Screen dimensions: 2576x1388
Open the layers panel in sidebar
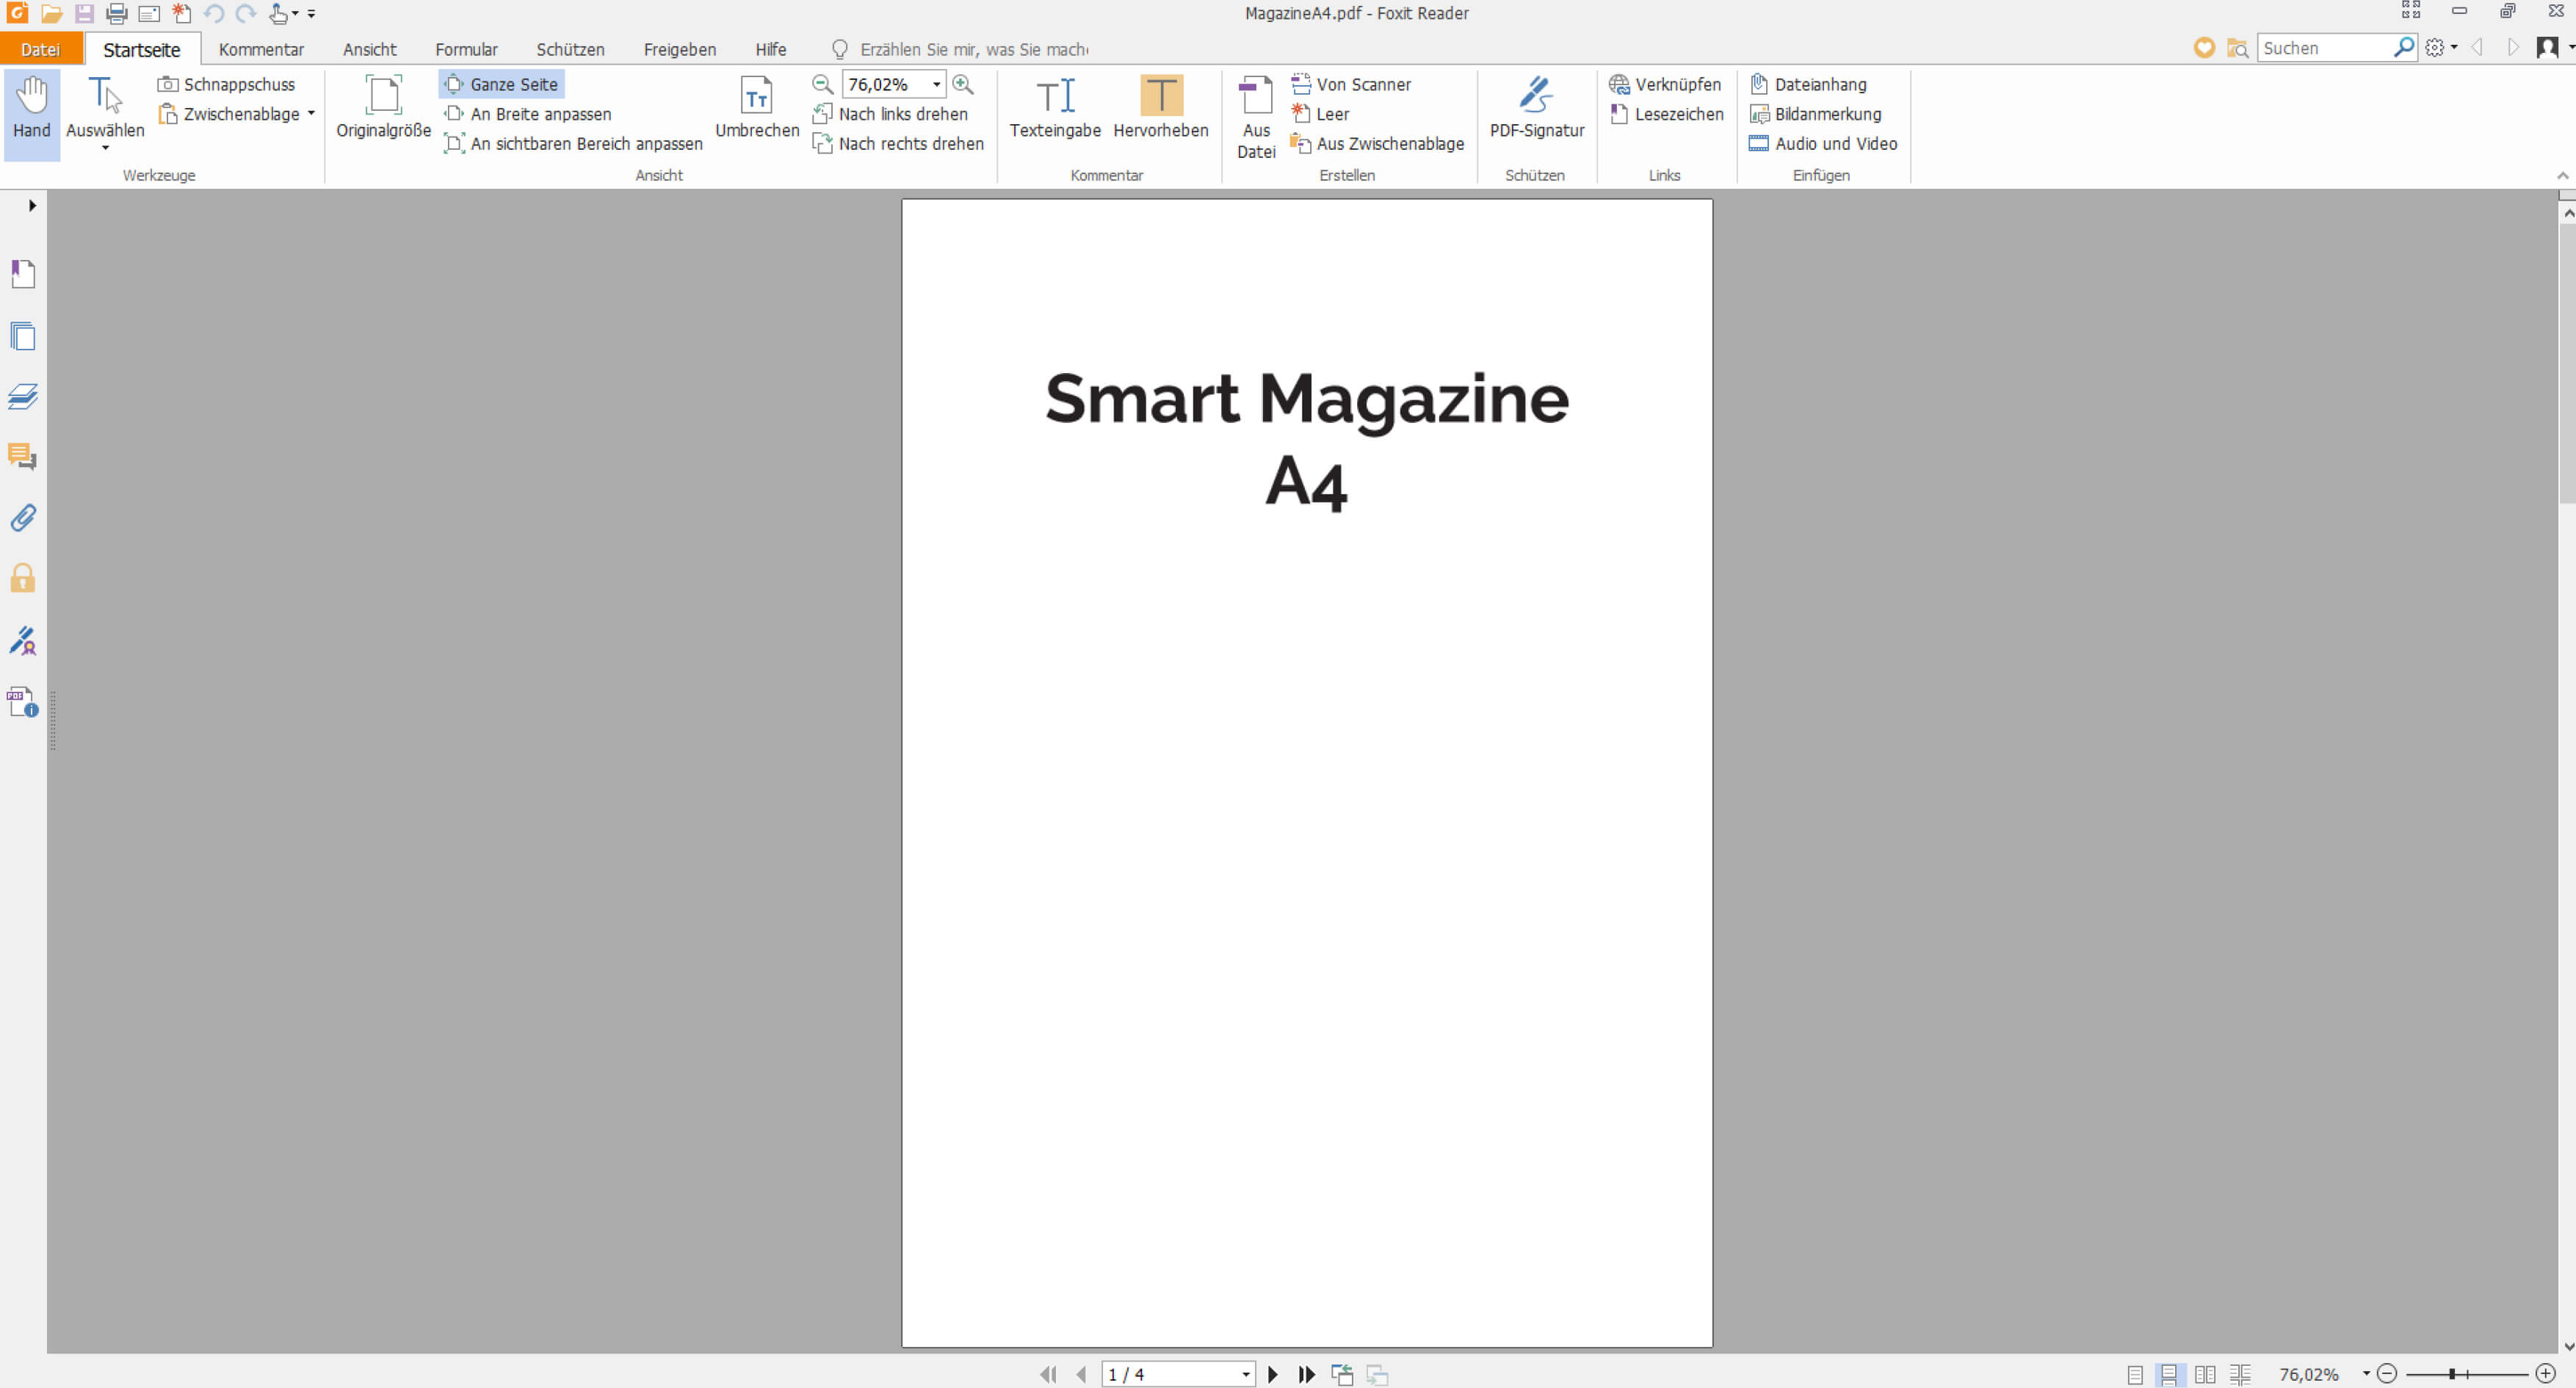[x=23, y=397]
